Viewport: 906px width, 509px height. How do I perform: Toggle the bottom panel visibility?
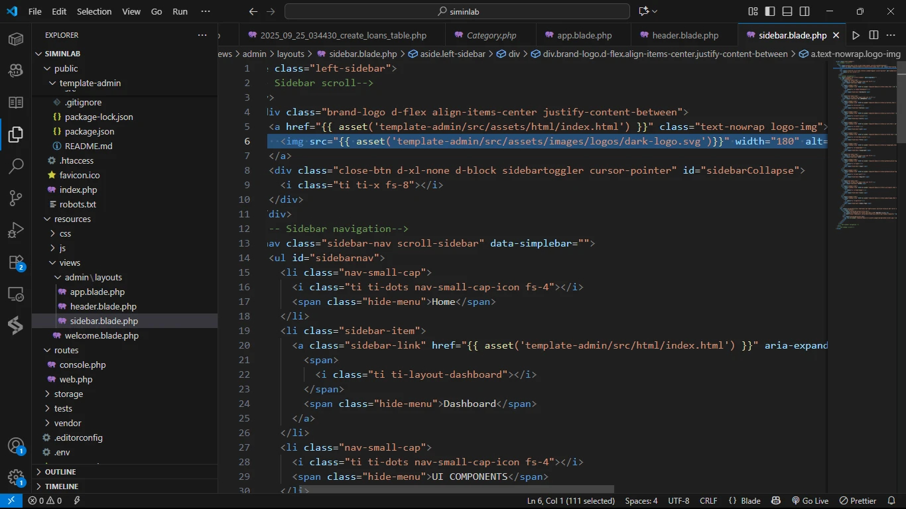point(787,11)
